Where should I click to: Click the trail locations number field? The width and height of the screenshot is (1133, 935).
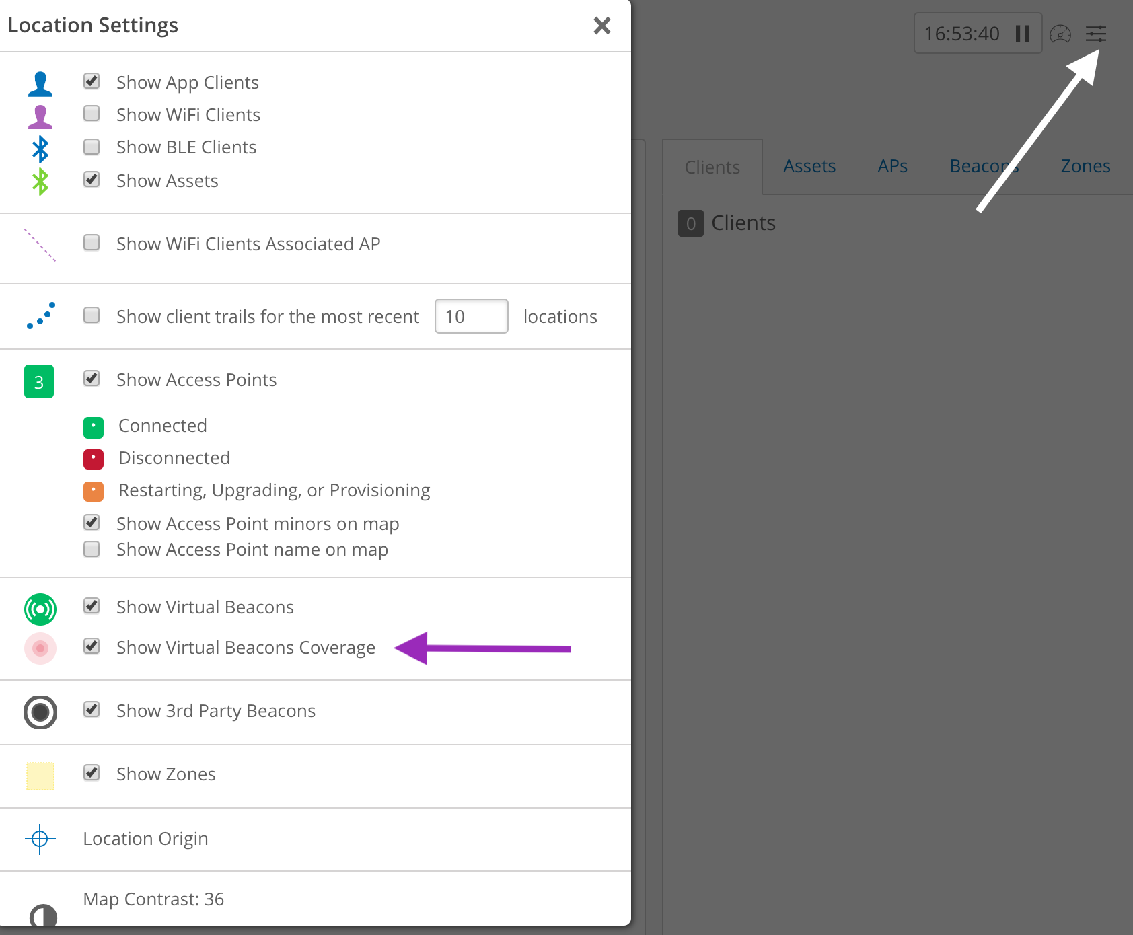pos(471,316)
